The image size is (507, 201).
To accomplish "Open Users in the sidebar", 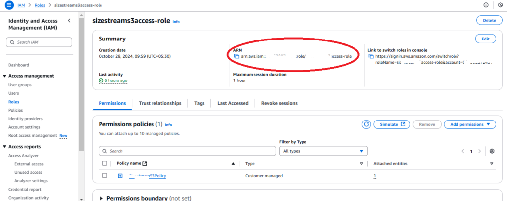I will click(13, 93).
